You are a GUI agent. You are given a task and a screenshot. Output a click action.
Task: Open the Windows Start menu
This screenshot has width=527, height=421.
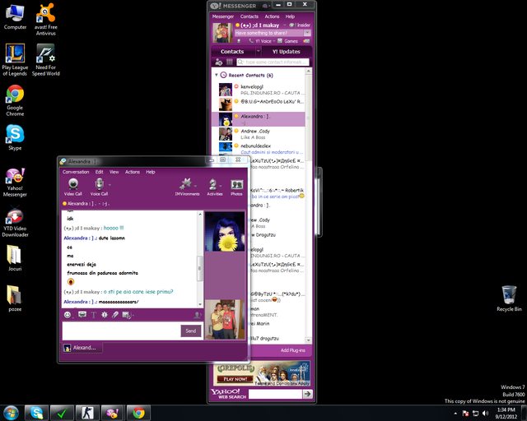pos(11,413)
